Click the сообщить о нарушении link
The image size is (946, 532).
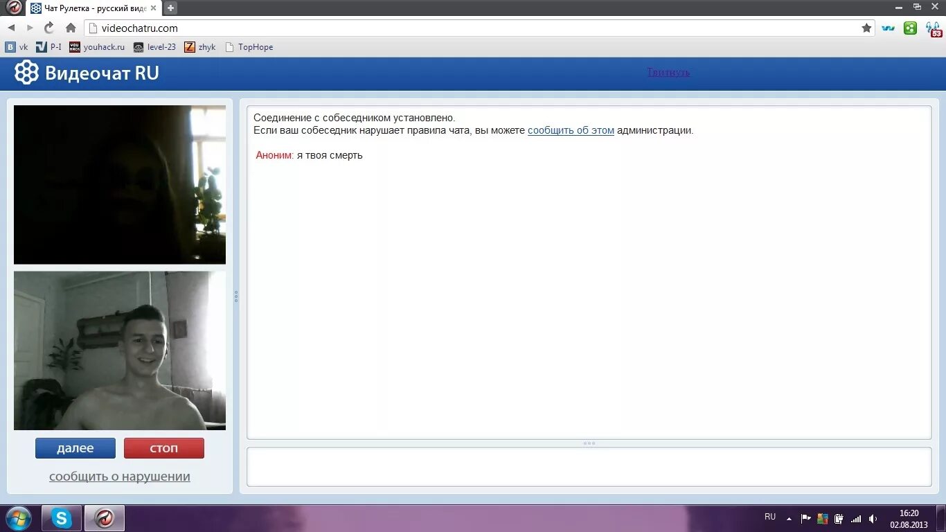tap(120, 477)
